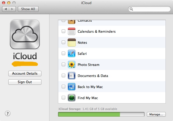The image size is (173, 121).
Task: Click the 'Calendars & Reminders' label
Action: click(x=97, y=31)
